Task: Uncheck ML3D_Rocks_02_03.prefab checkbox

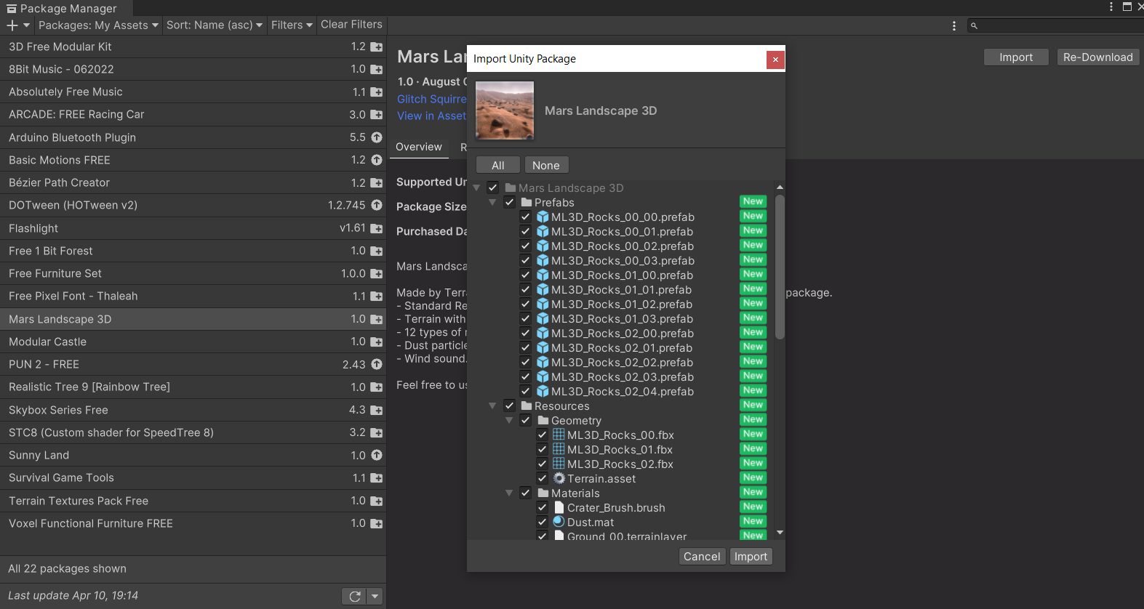Action: (x=526, y=376)
